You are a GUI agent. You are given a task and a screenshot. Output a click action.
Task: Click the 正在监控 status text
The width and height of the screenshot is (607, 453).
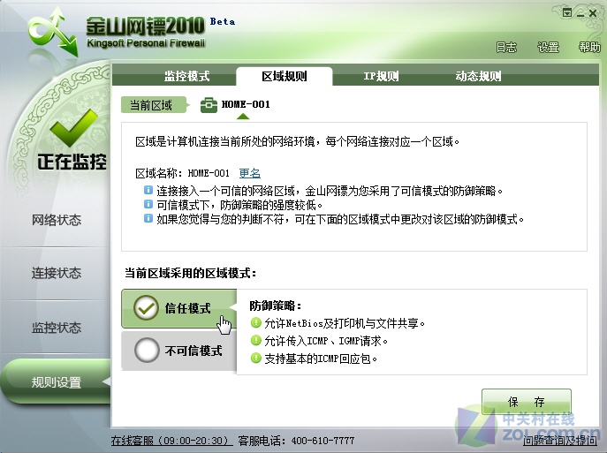tap(72, 162)
